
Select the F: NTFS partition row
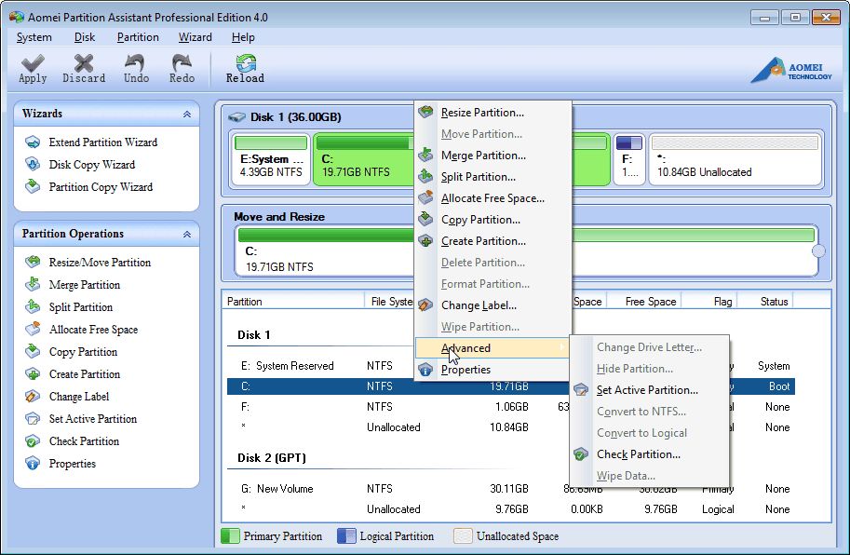pos(510,407)
